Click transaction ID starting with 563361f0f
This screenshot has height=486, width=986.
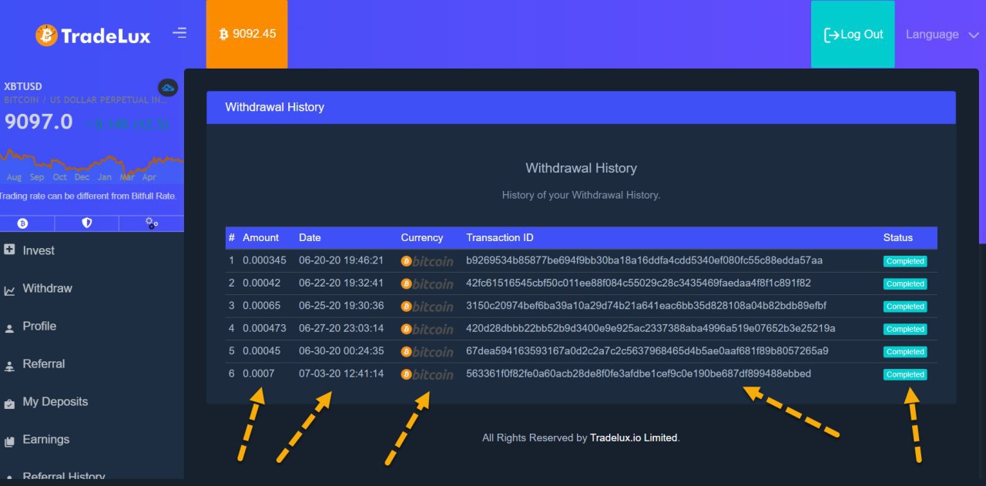(639, 374)
